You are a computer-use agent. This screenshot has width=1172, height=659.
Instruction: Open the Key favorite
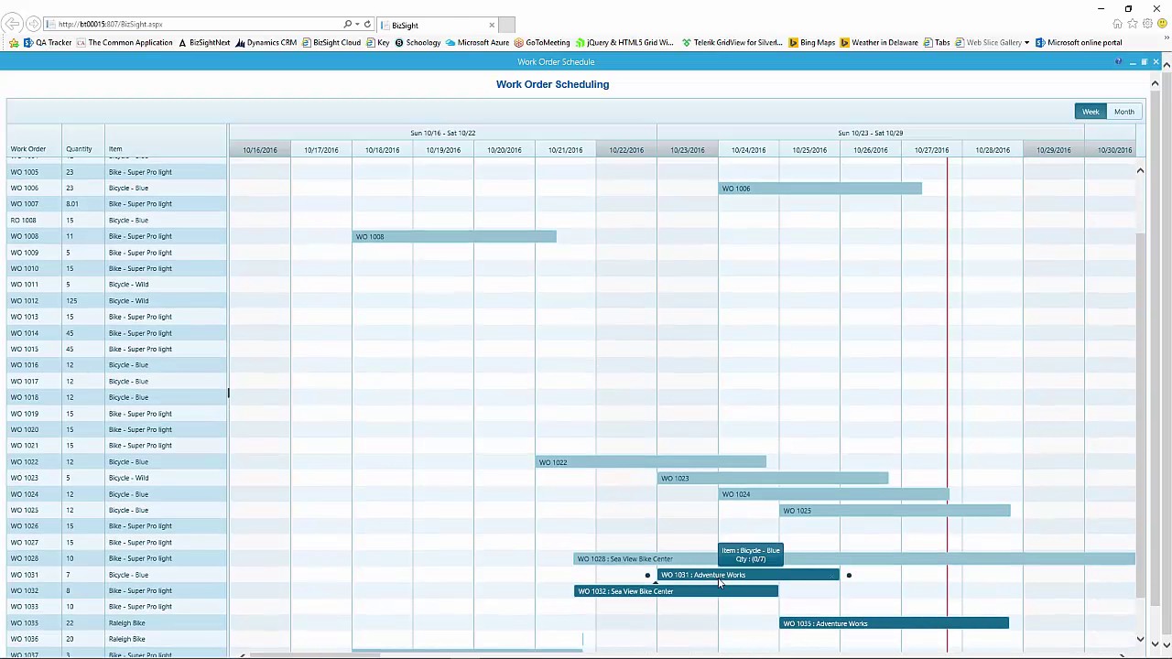[x=378, y=42]
